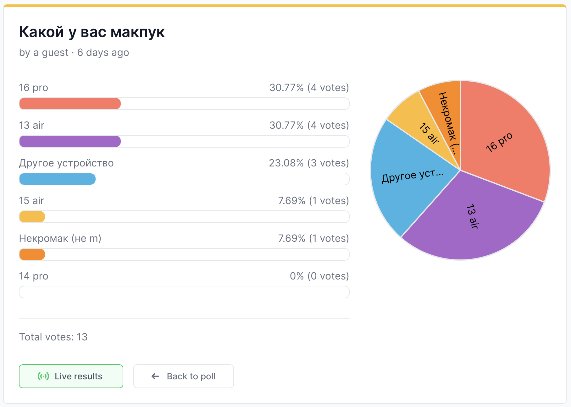Open the Live results button

coord(71,376)
